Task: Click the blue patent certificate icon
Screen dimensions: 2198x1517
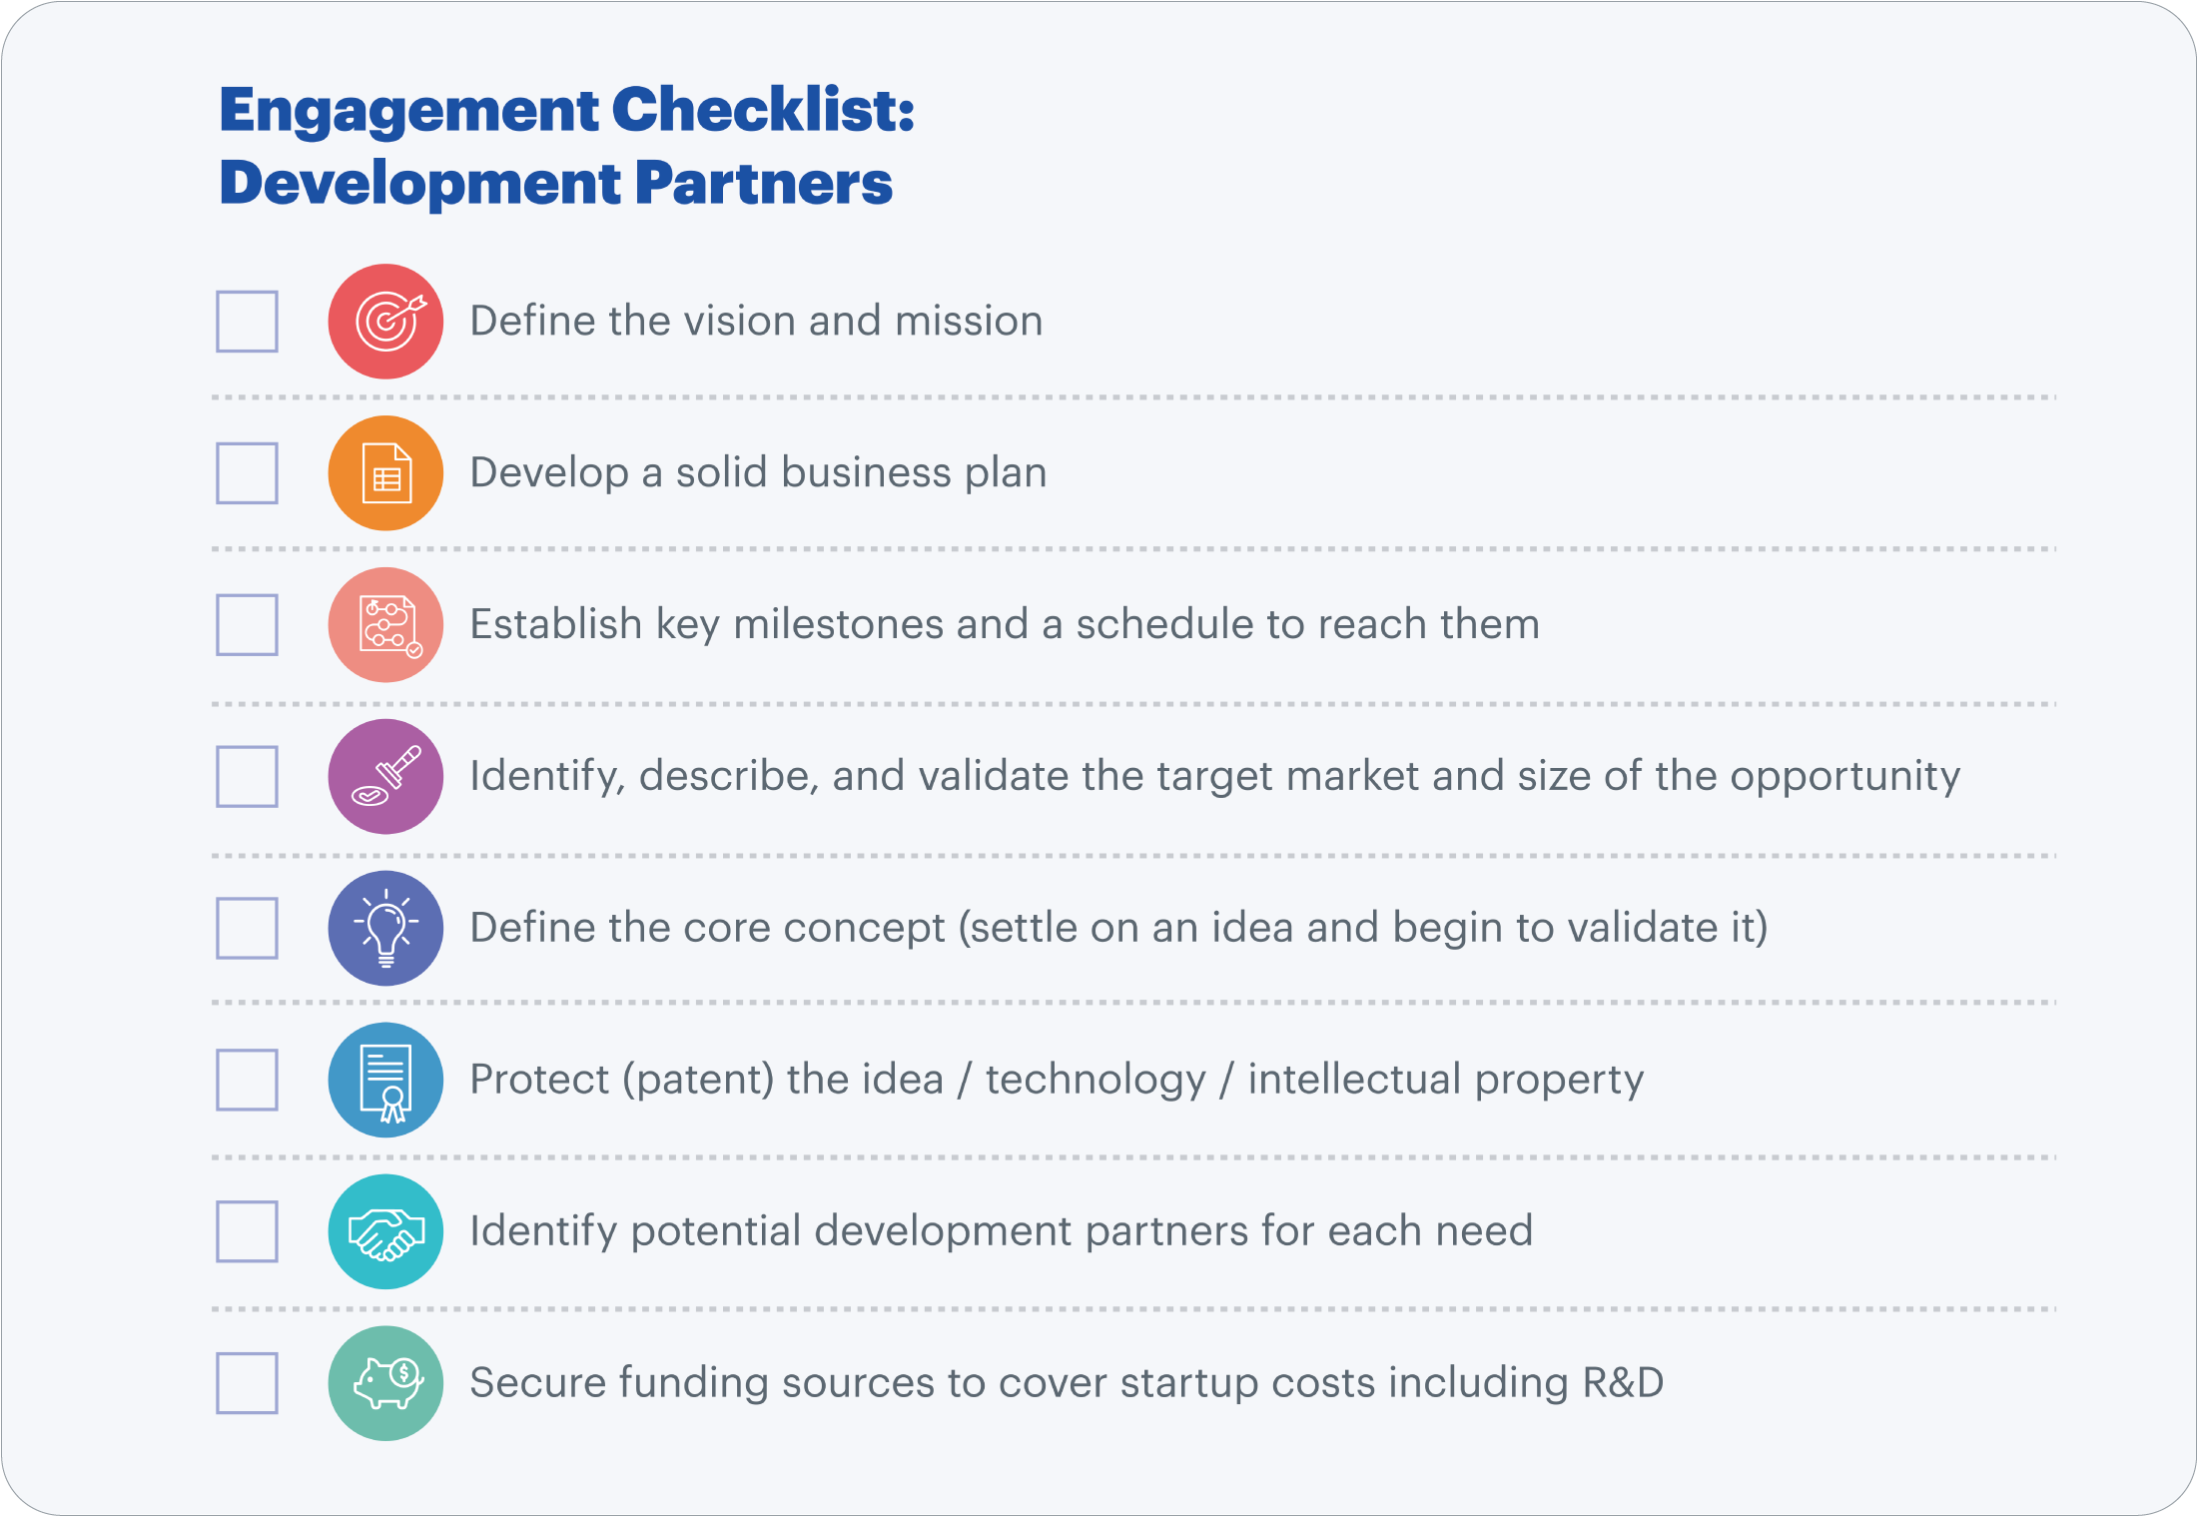Action: click(385, 1081)
